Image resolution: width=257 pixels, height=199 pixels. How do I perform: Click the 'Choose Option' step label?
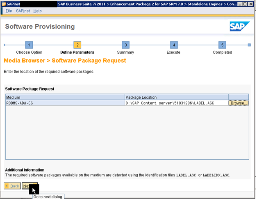[29, 52]
